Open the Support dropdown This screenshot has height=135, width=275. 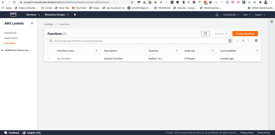click(260, 15)
